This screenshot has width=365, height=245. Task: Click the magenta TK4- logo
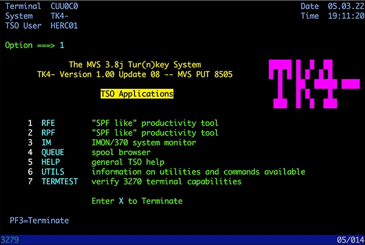tap(313, 81)
